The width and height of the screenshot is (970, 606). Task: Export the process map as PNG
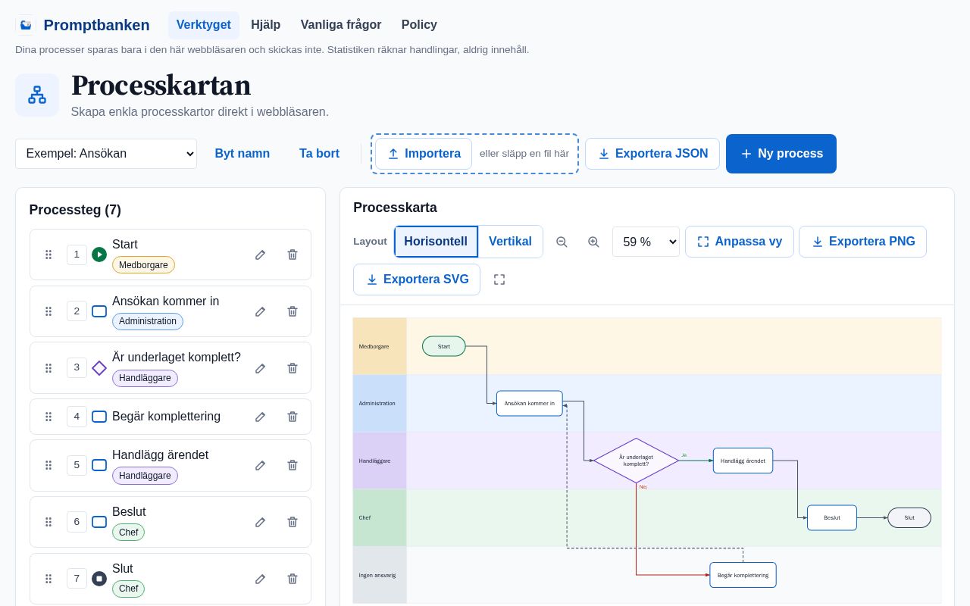point(862,242)
